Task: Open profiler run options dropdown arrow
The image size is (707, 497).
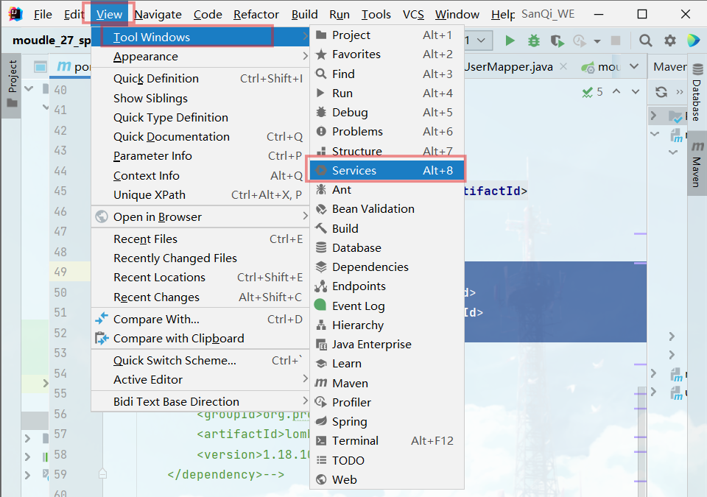Action: pos(597,41)
